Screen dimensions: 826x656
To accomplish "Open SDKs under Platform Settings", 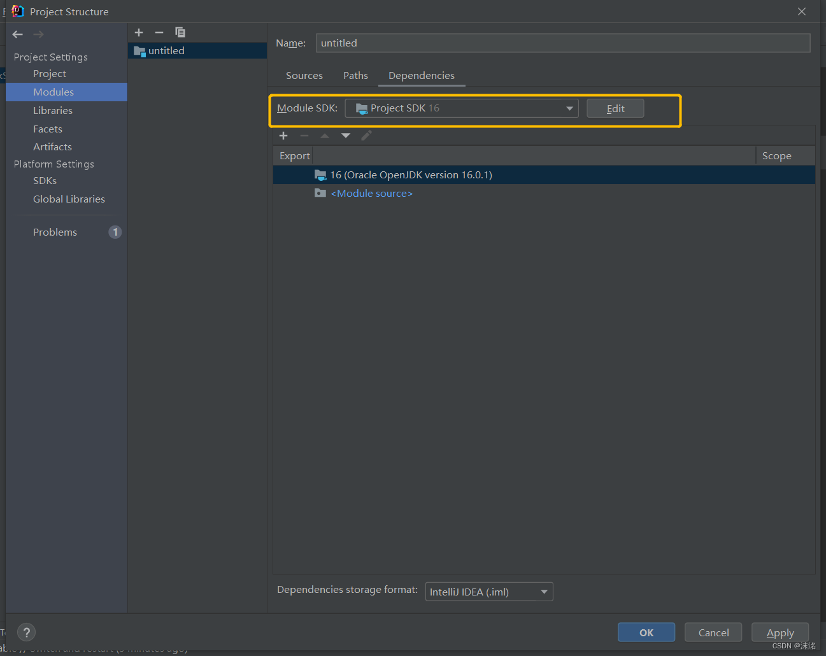I will (x=45, y=181).
